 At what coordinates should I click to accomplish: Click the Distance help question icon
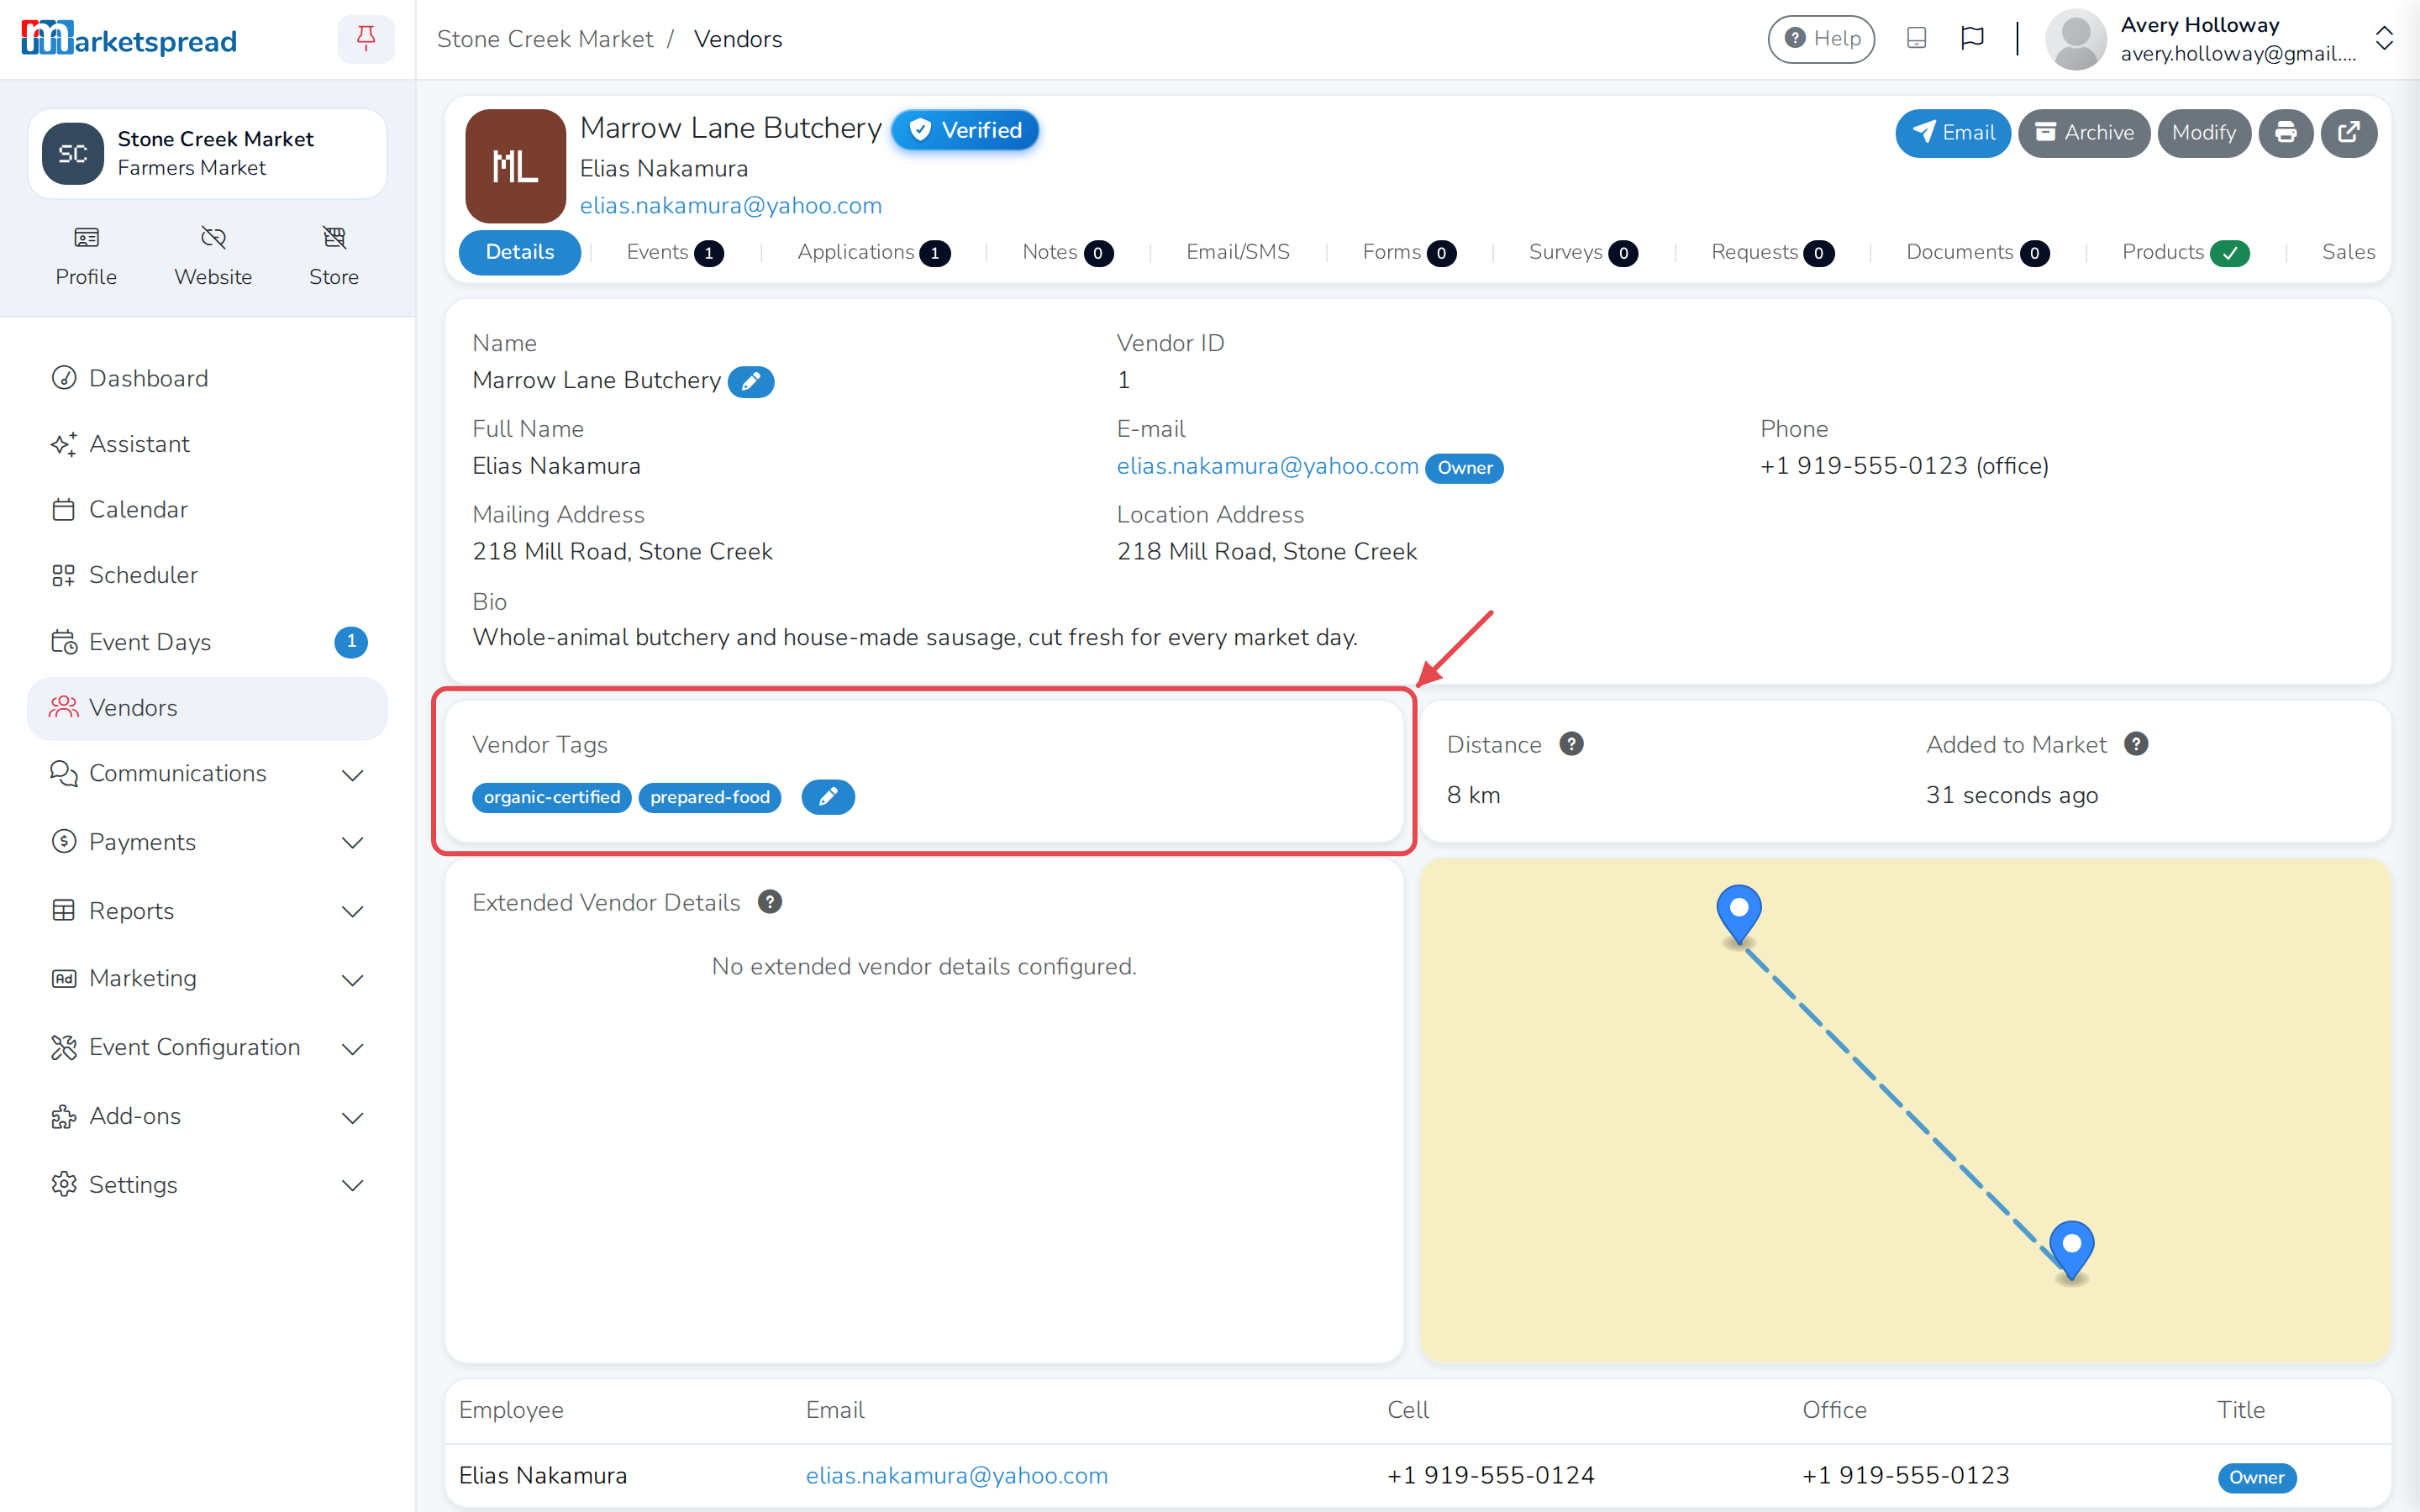tap(1571, 744)
